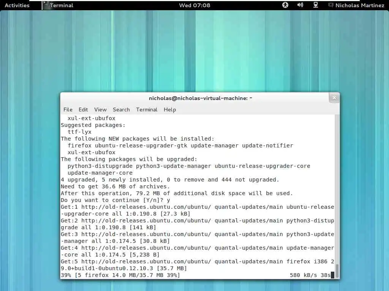Open the Terminal menu in the menubar
This screenshot has width=389, height=291.
(147, 110)
